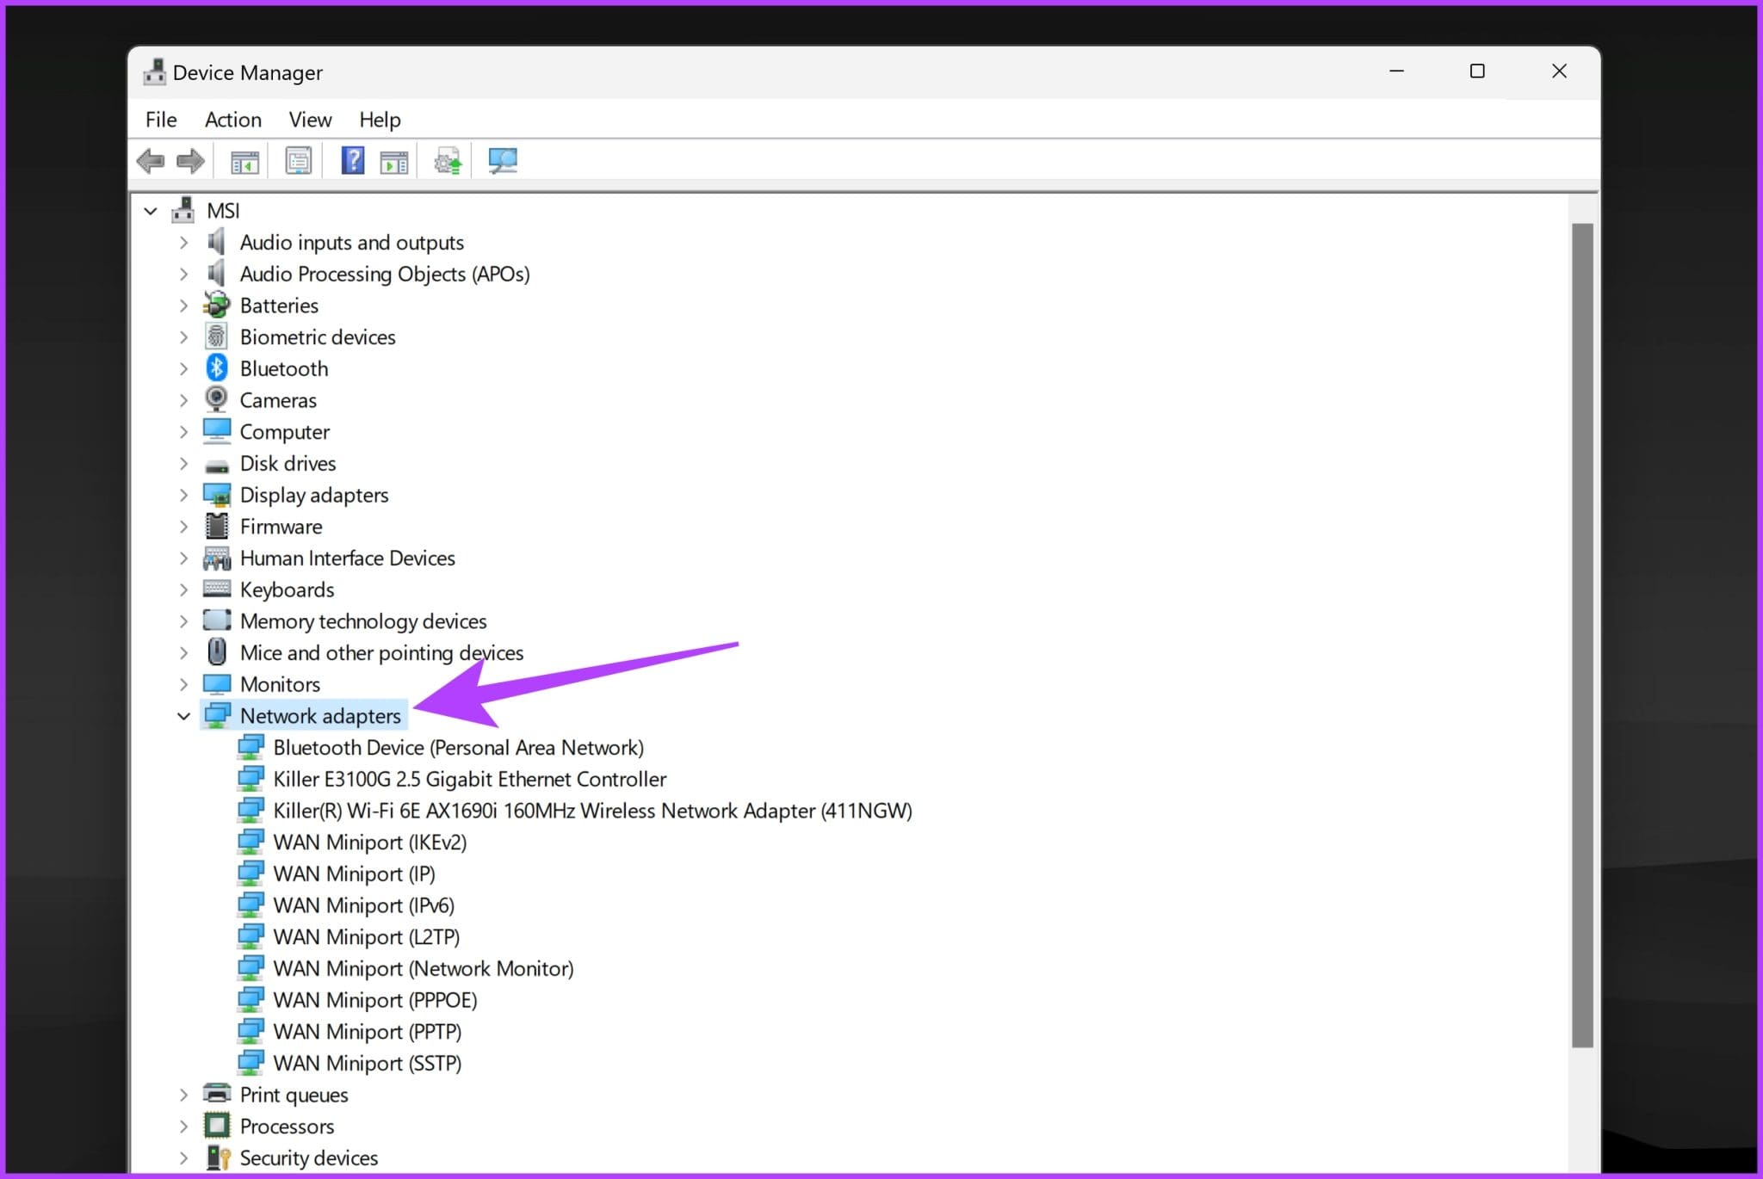Select Killer E3100G 2.5 Gigabit Ethernet Controller
Screen dimensions: 1763x1179
click(469, 779)
